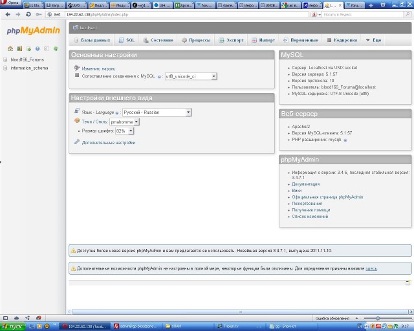This screenshot has height=331, width=414.
Task: Open phpMyAdmin documentation blue help icon in sidebar
Action: tap(38, 48)
